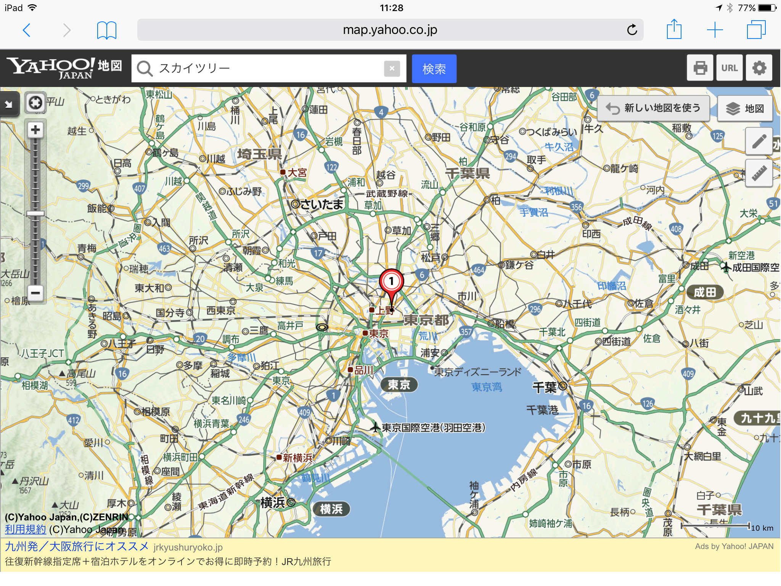Open the 利用規約 terms link

pyautogui.click(x=25, y=530)
